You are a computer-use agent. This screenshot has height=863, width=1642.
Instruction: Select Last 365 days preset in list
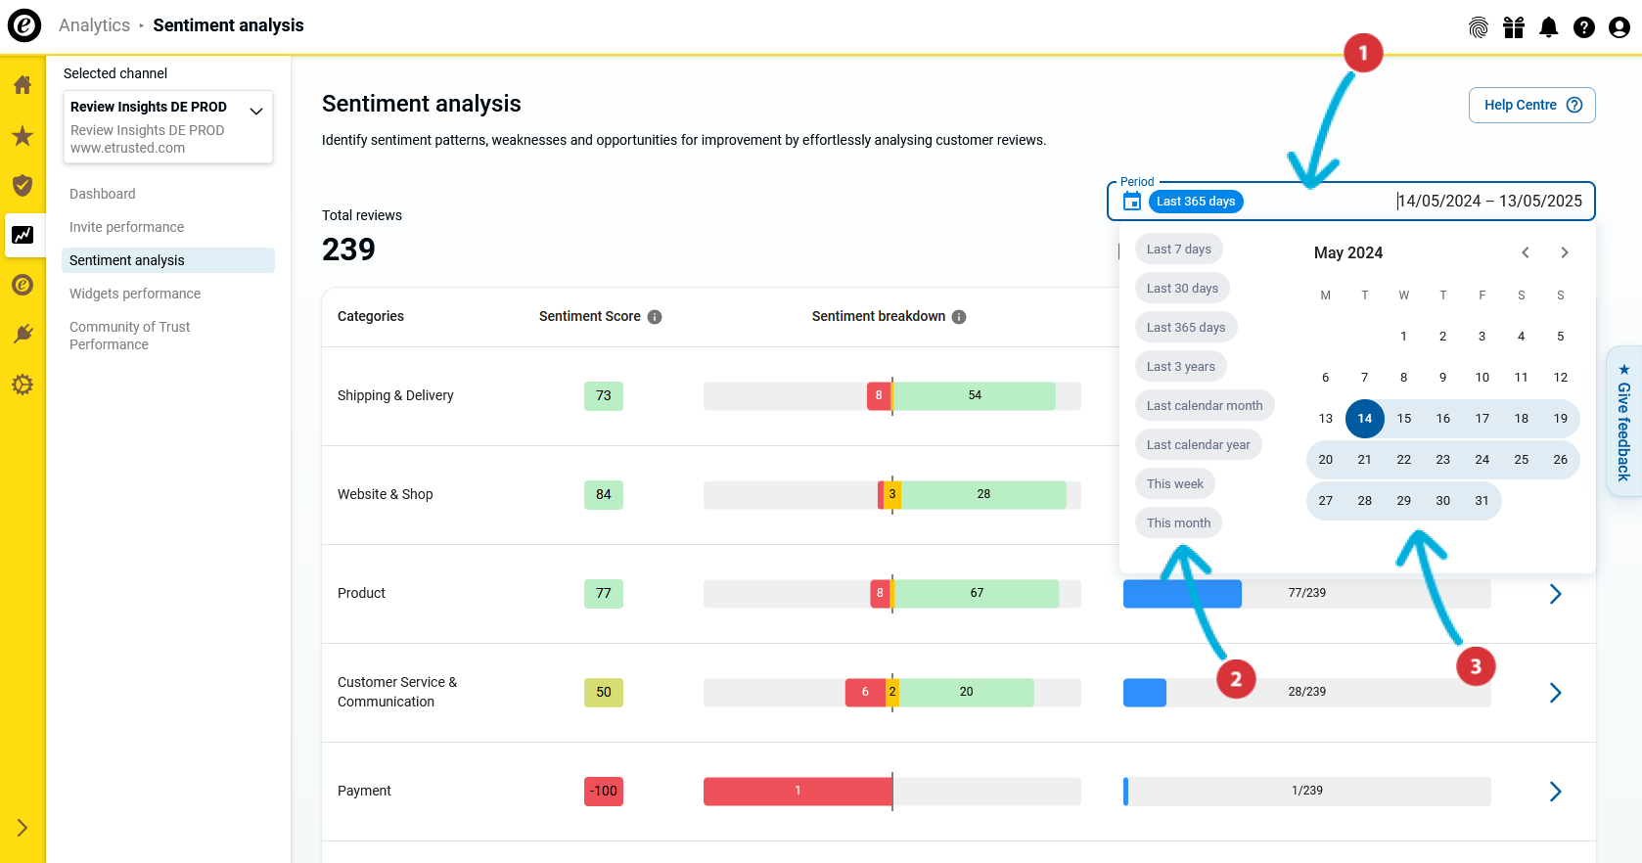click(1186, 328)
